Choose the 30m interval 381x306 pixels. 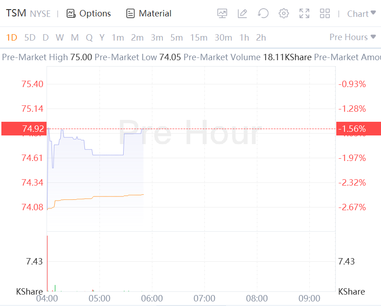coord(223,37)
